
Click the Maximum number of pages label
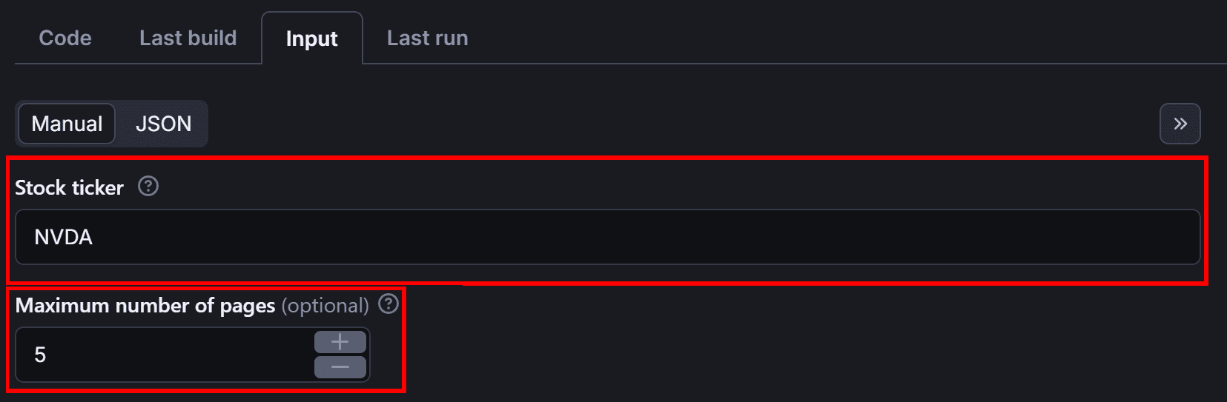point(145,306)
